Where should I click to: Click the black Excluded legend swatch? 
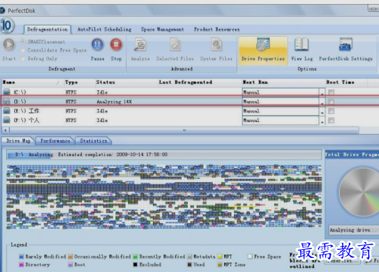pyautogui.click(x=136, y=265)
